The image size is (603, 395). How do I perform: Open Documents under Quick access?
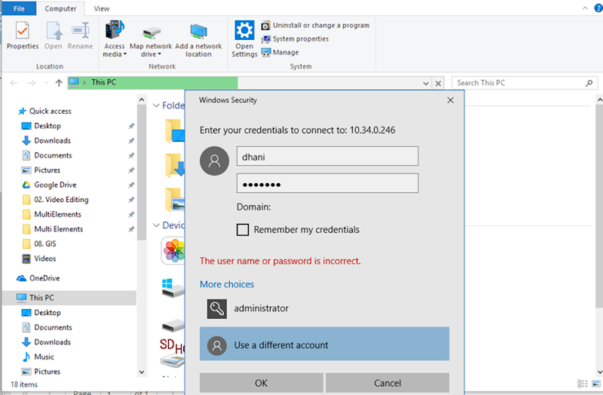tap(47, 155)
